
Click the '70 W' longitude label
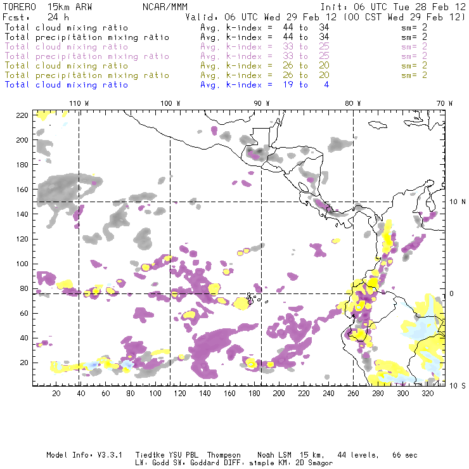pos(444,103)
